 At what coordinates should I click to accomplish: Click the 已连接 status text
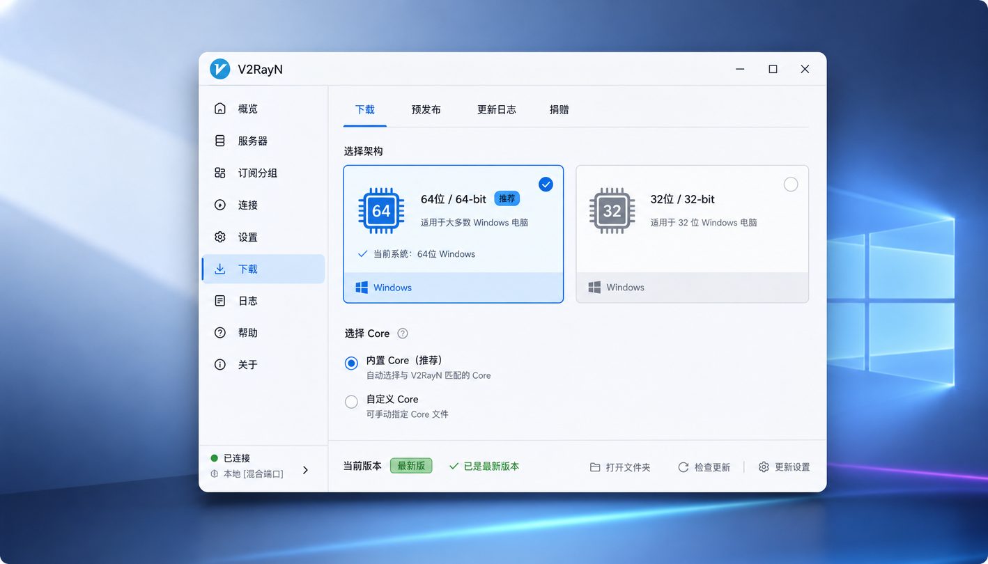click(x=237, y=458)
